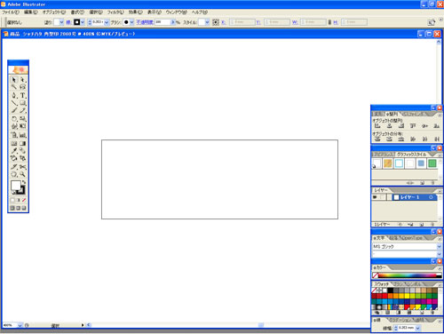Screen dimensions: 444x334
Task: Activate the Zoom magnifier tool
Action: (x=23, y=174)
